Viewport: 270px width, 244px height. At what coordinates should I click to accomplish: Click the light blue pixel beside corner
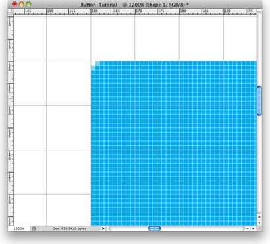[x=97, y=63]
